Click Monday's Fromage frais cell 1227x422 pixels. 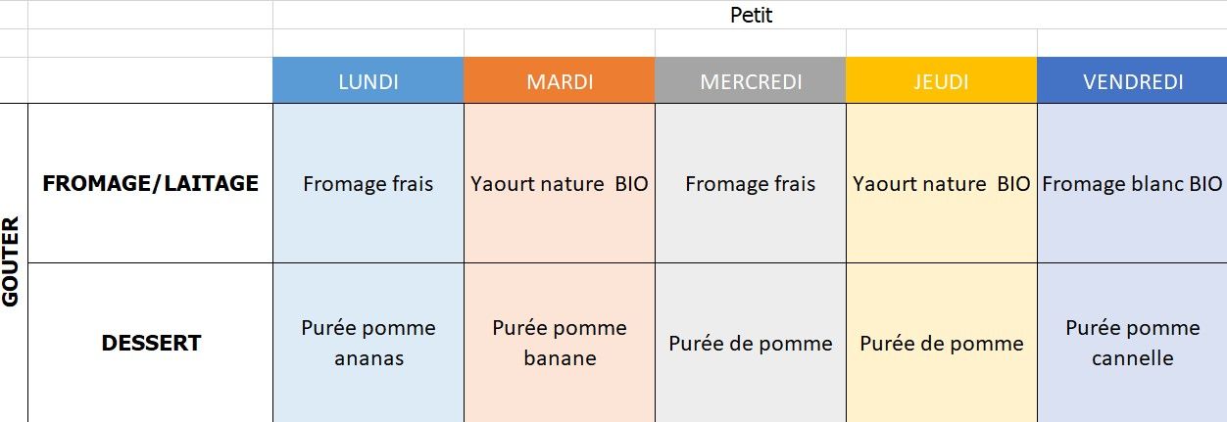click(368, 184)
